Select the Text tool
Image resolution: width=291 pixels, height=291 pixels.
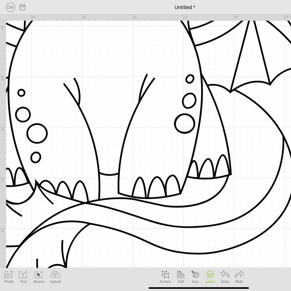pos(23,277)
